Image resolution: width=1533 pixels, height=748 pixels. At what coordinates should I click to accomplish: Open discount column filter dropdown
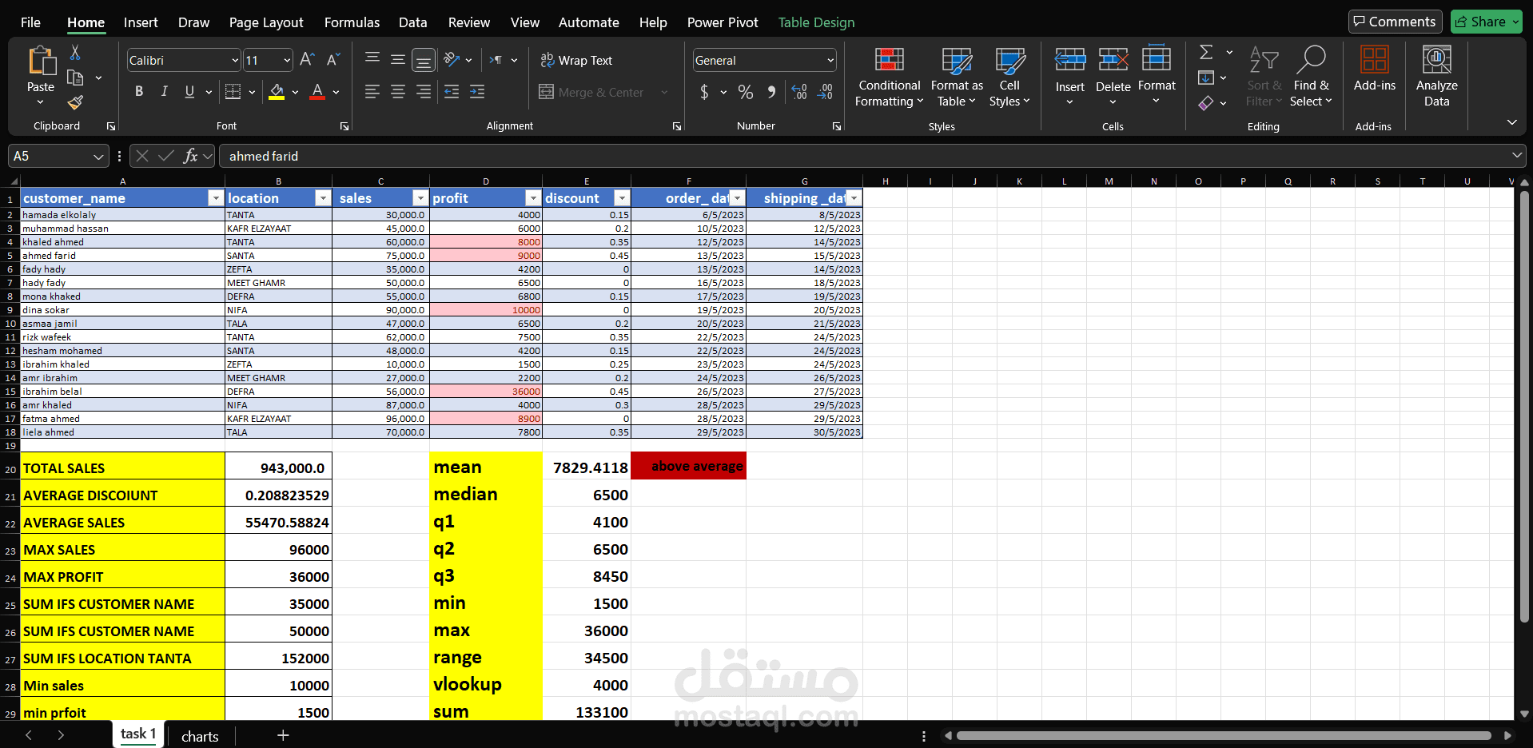[622, 198]
